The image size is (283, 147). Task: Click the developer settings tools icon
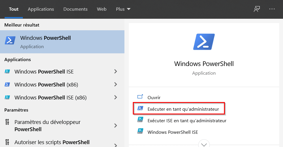(x=7, y=122)
